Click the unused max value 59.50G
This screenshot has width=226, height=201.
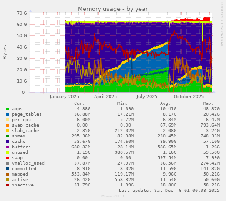[211, 152]
